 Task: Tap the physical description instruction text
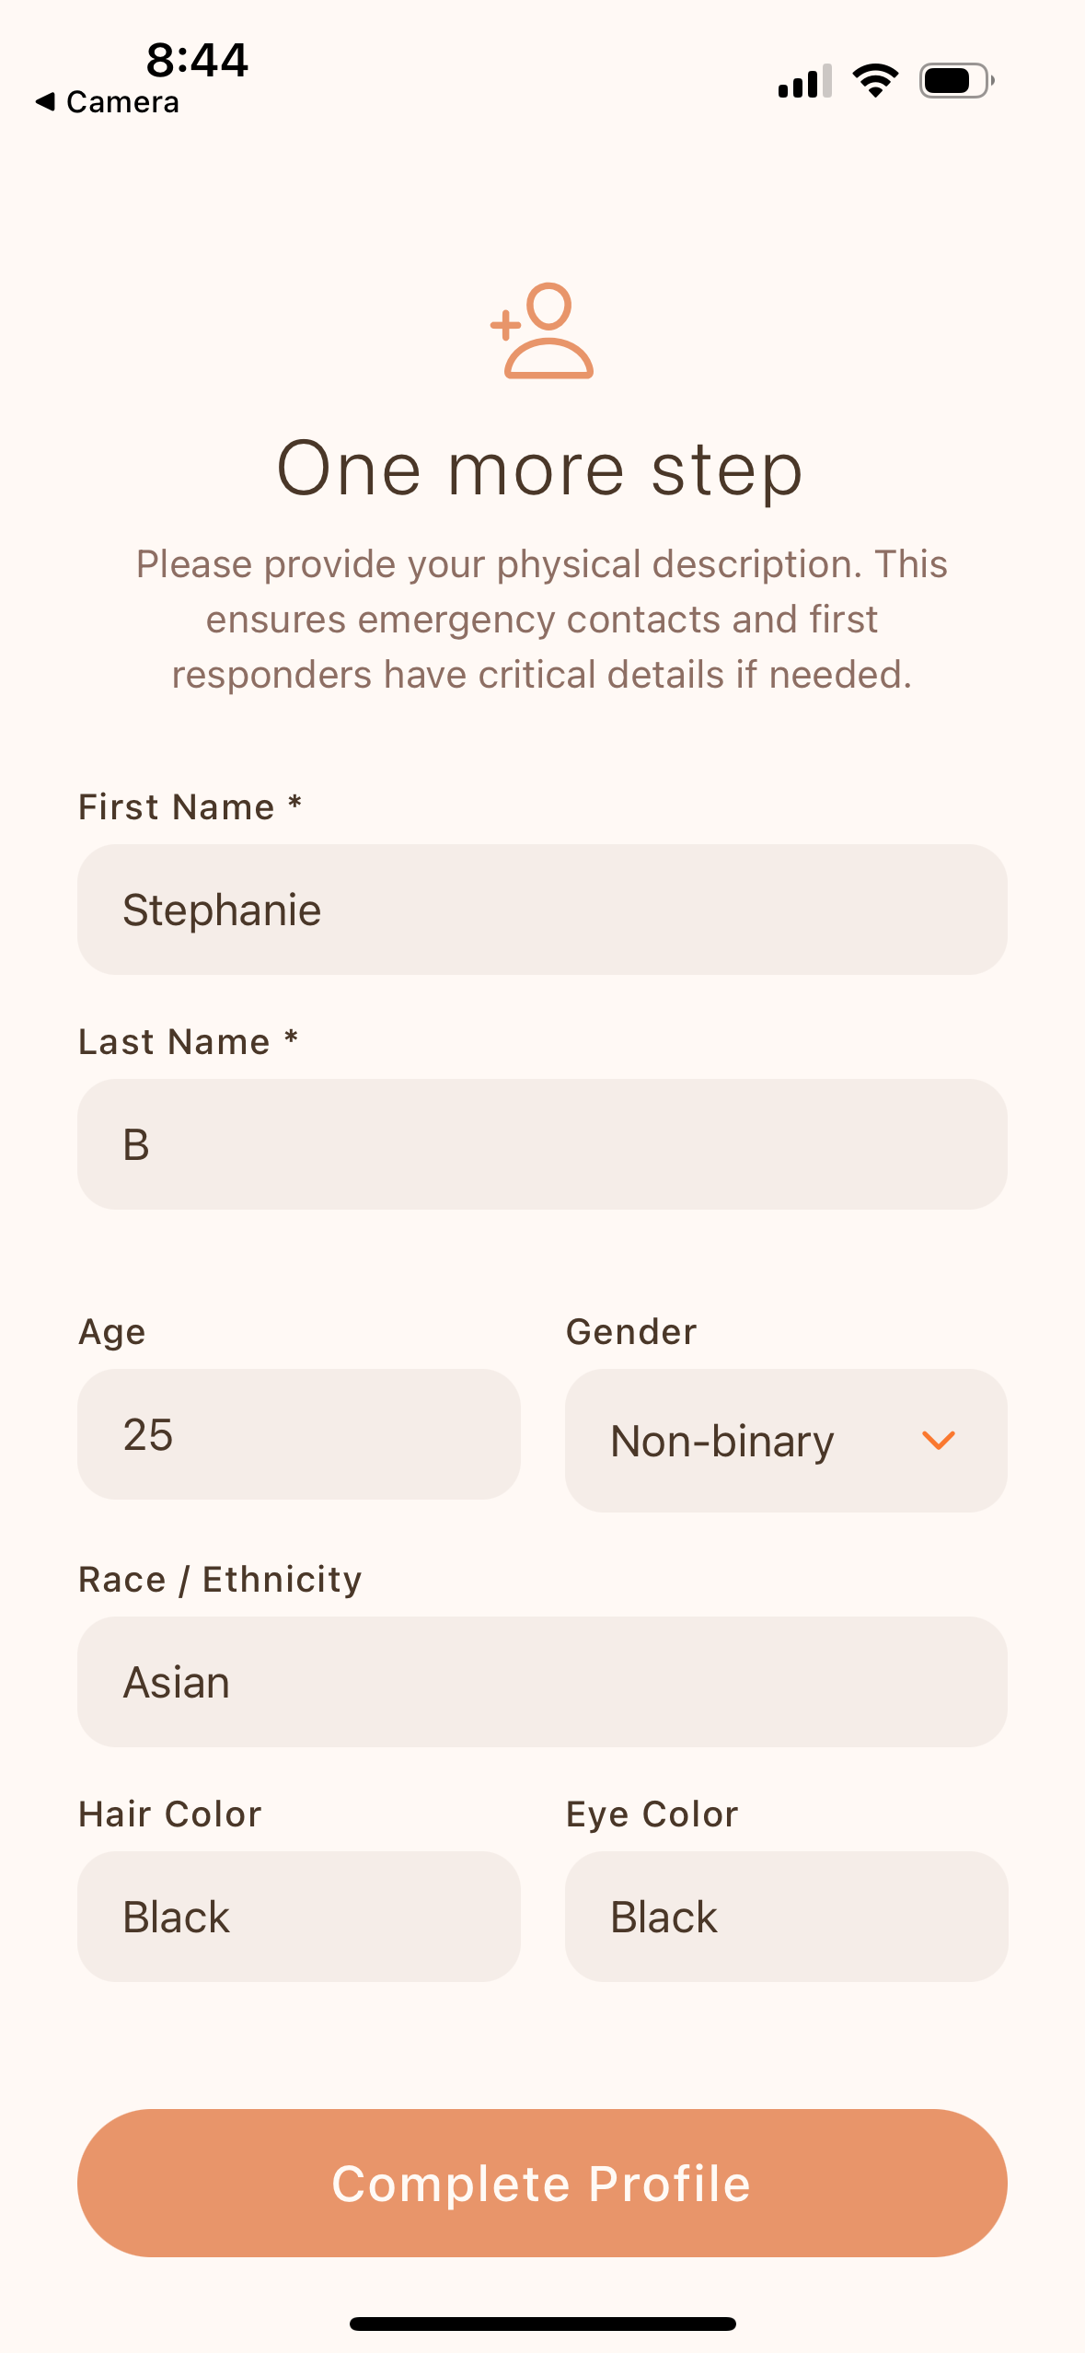tap(542, 619)
